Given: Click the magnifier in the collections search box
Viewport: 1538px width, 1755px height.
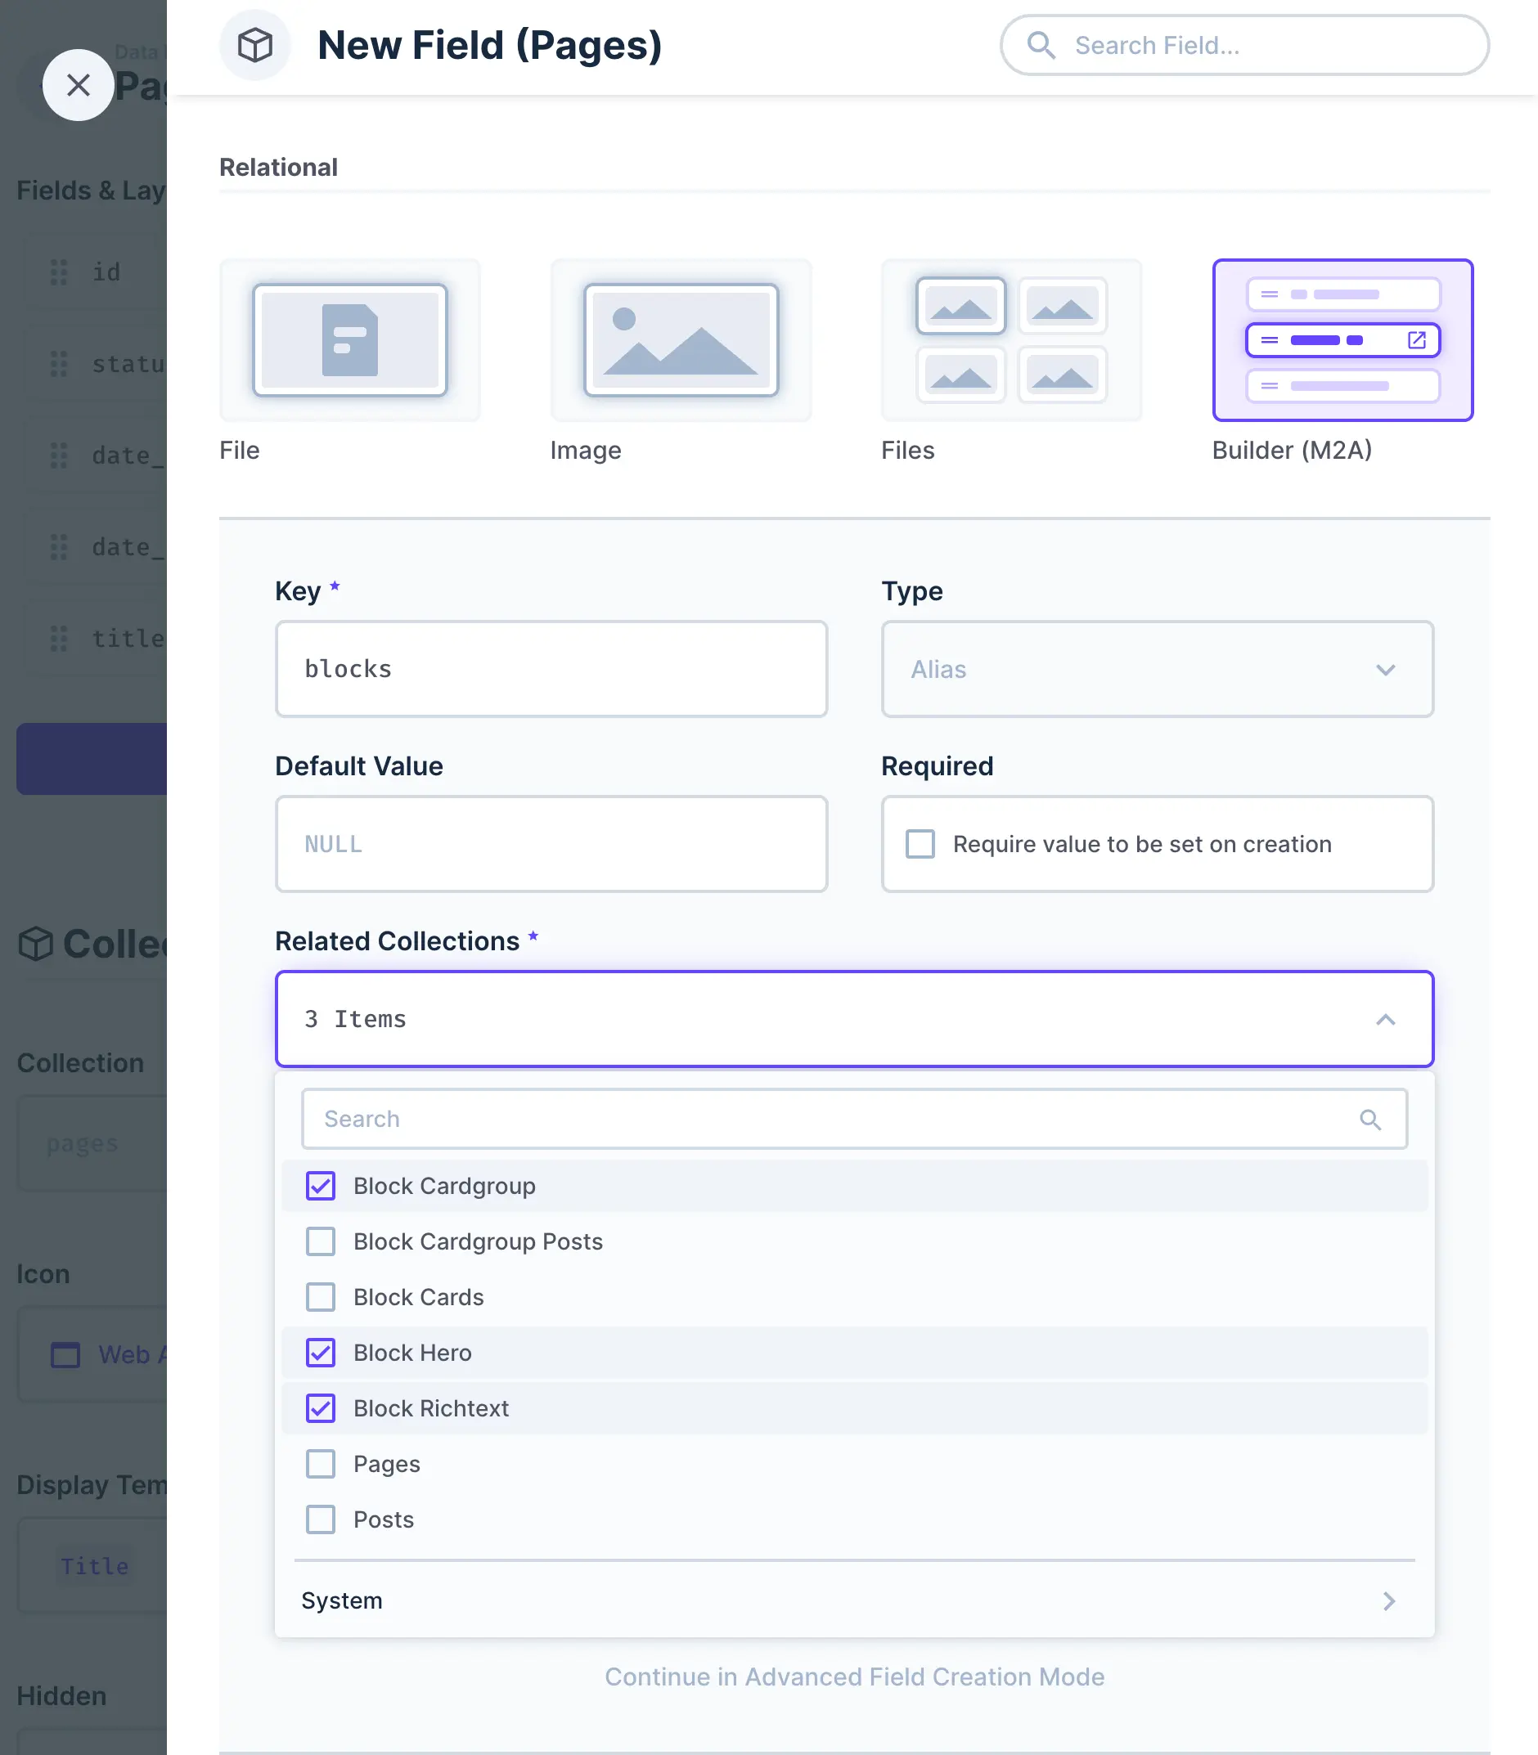Looking at the screenshot, I should coord(1370,1119).
